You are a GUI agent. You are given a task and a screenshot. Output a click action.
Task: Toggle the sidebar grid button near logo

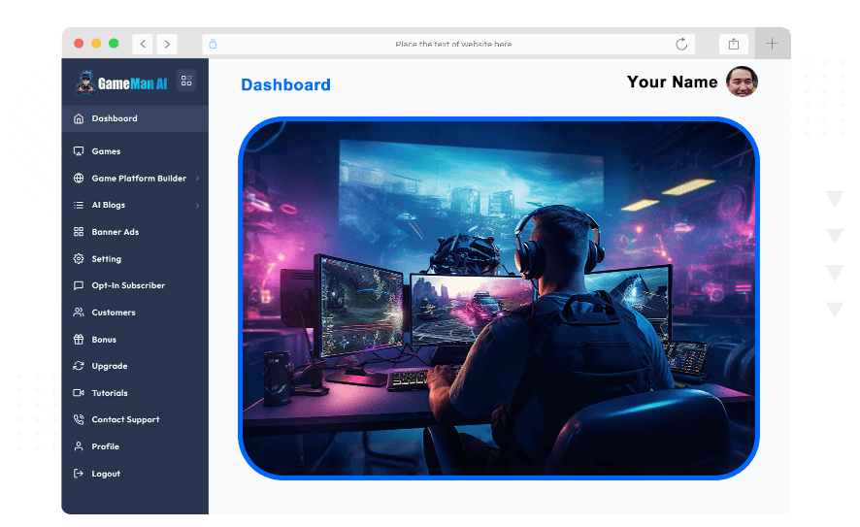coord(186,82)
